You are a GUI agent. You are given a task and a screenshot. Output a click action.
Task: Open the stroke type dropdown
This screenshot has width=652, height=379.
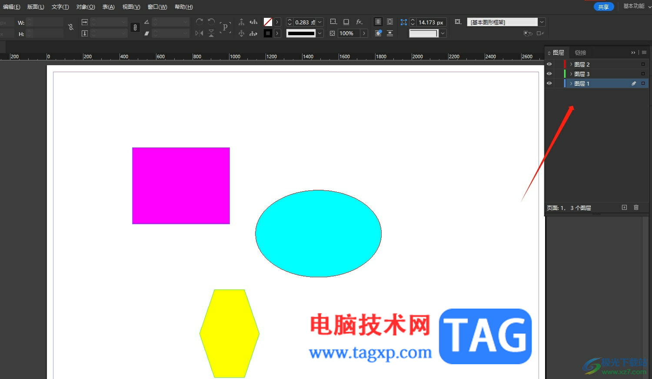pos(320,33)
